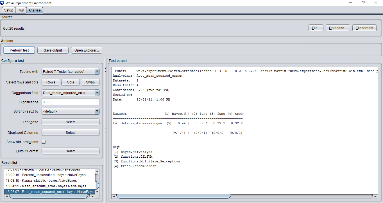
Task: Click the Cols selection button
Action: [x=71, y=82]
